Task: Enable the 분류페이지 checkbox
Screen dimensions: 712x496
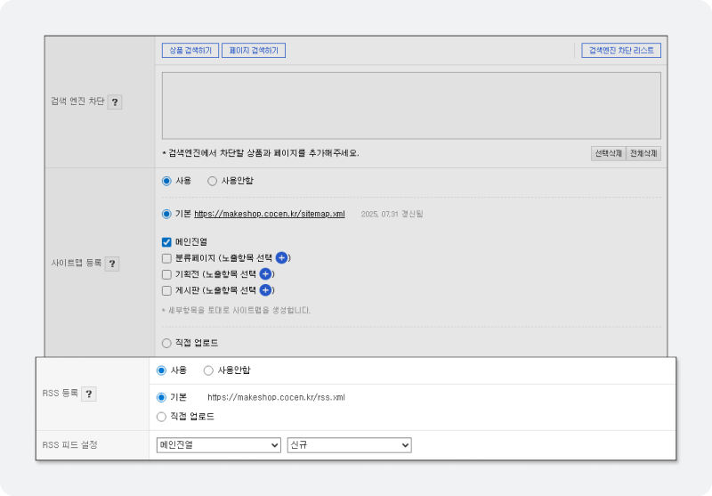Action: 166,257
